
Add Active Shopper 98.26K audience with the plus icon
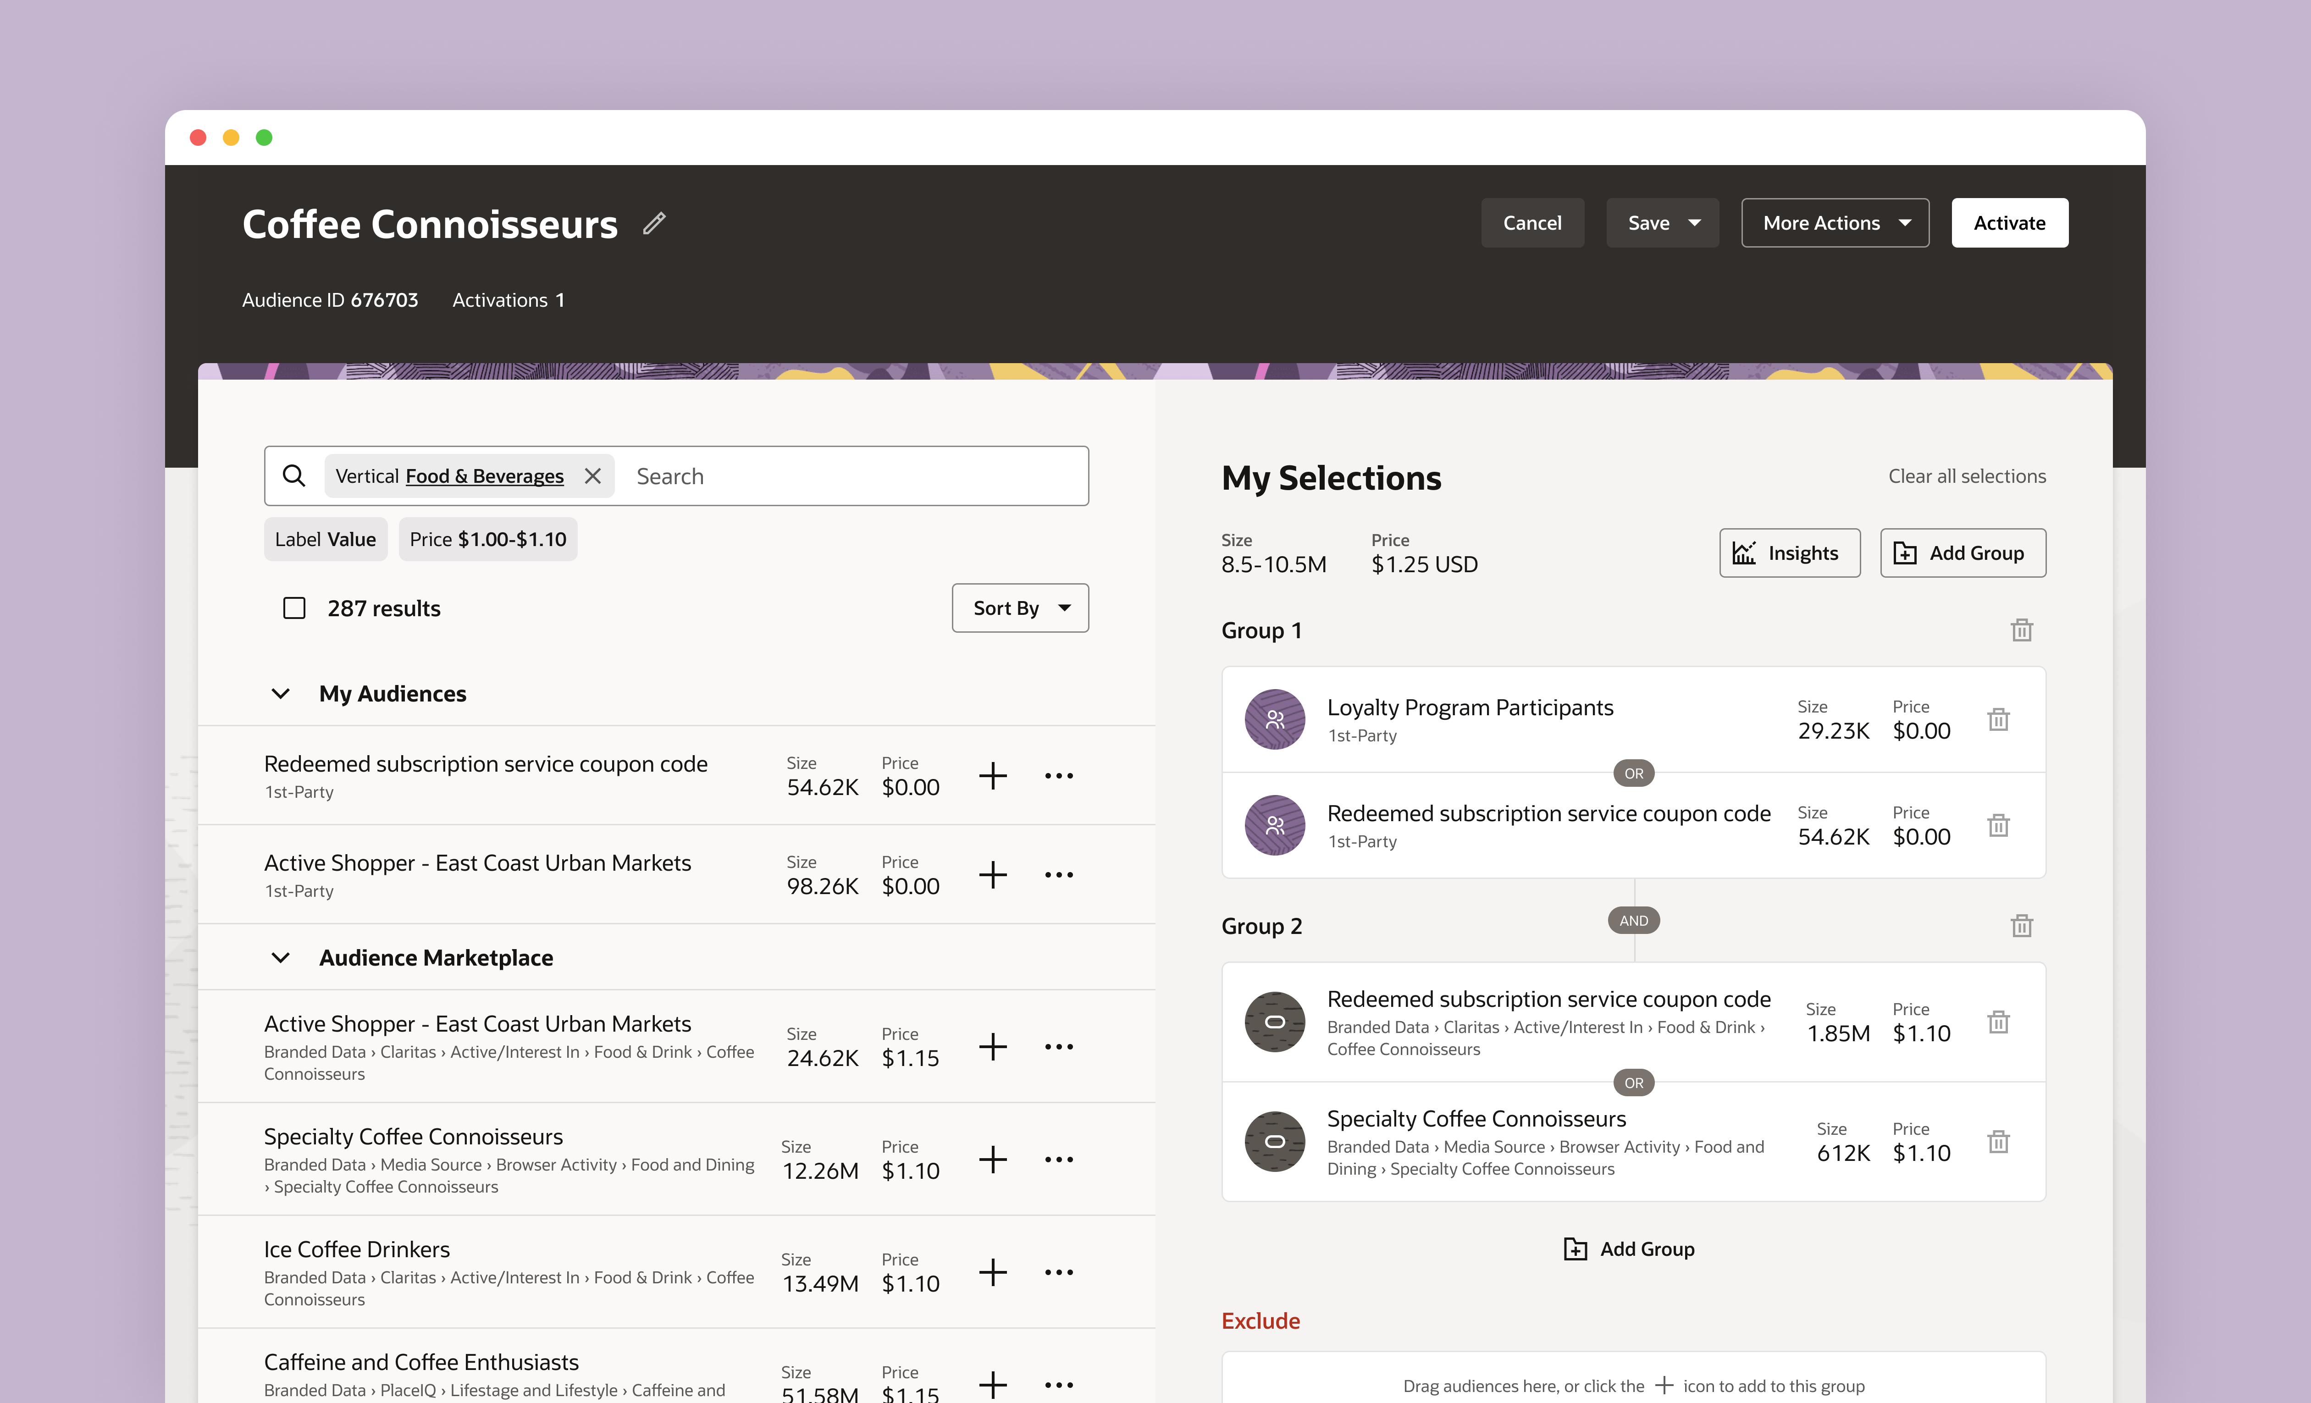pyautogui.click(x=992, y=874)
